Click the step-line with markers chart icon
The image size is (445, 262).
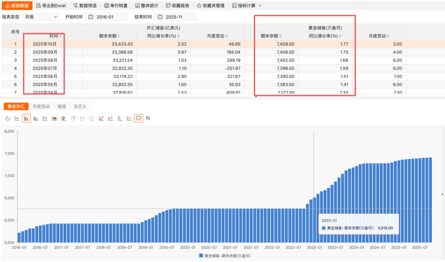point(101,118)
